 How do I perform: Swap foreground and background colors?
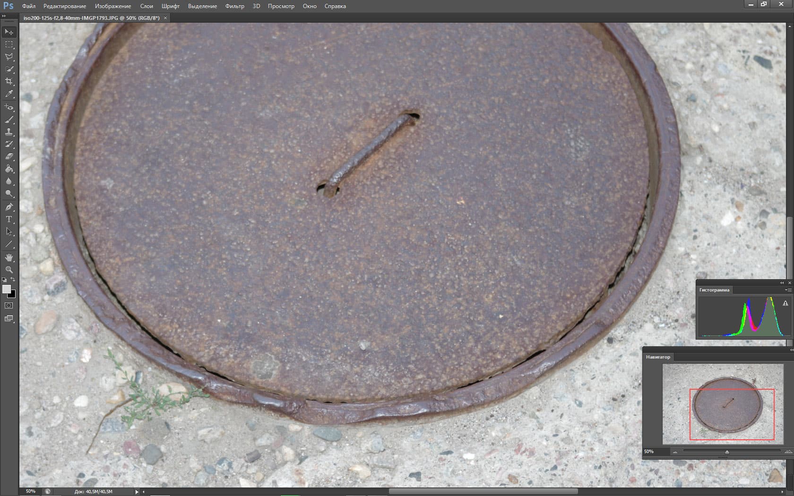13,279
